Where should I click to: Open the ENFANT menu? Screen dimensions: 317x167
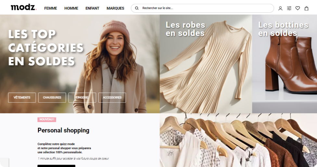click(92, 8)
